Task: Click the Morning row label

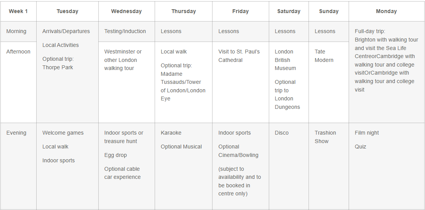Action: [x=16, y=31]
